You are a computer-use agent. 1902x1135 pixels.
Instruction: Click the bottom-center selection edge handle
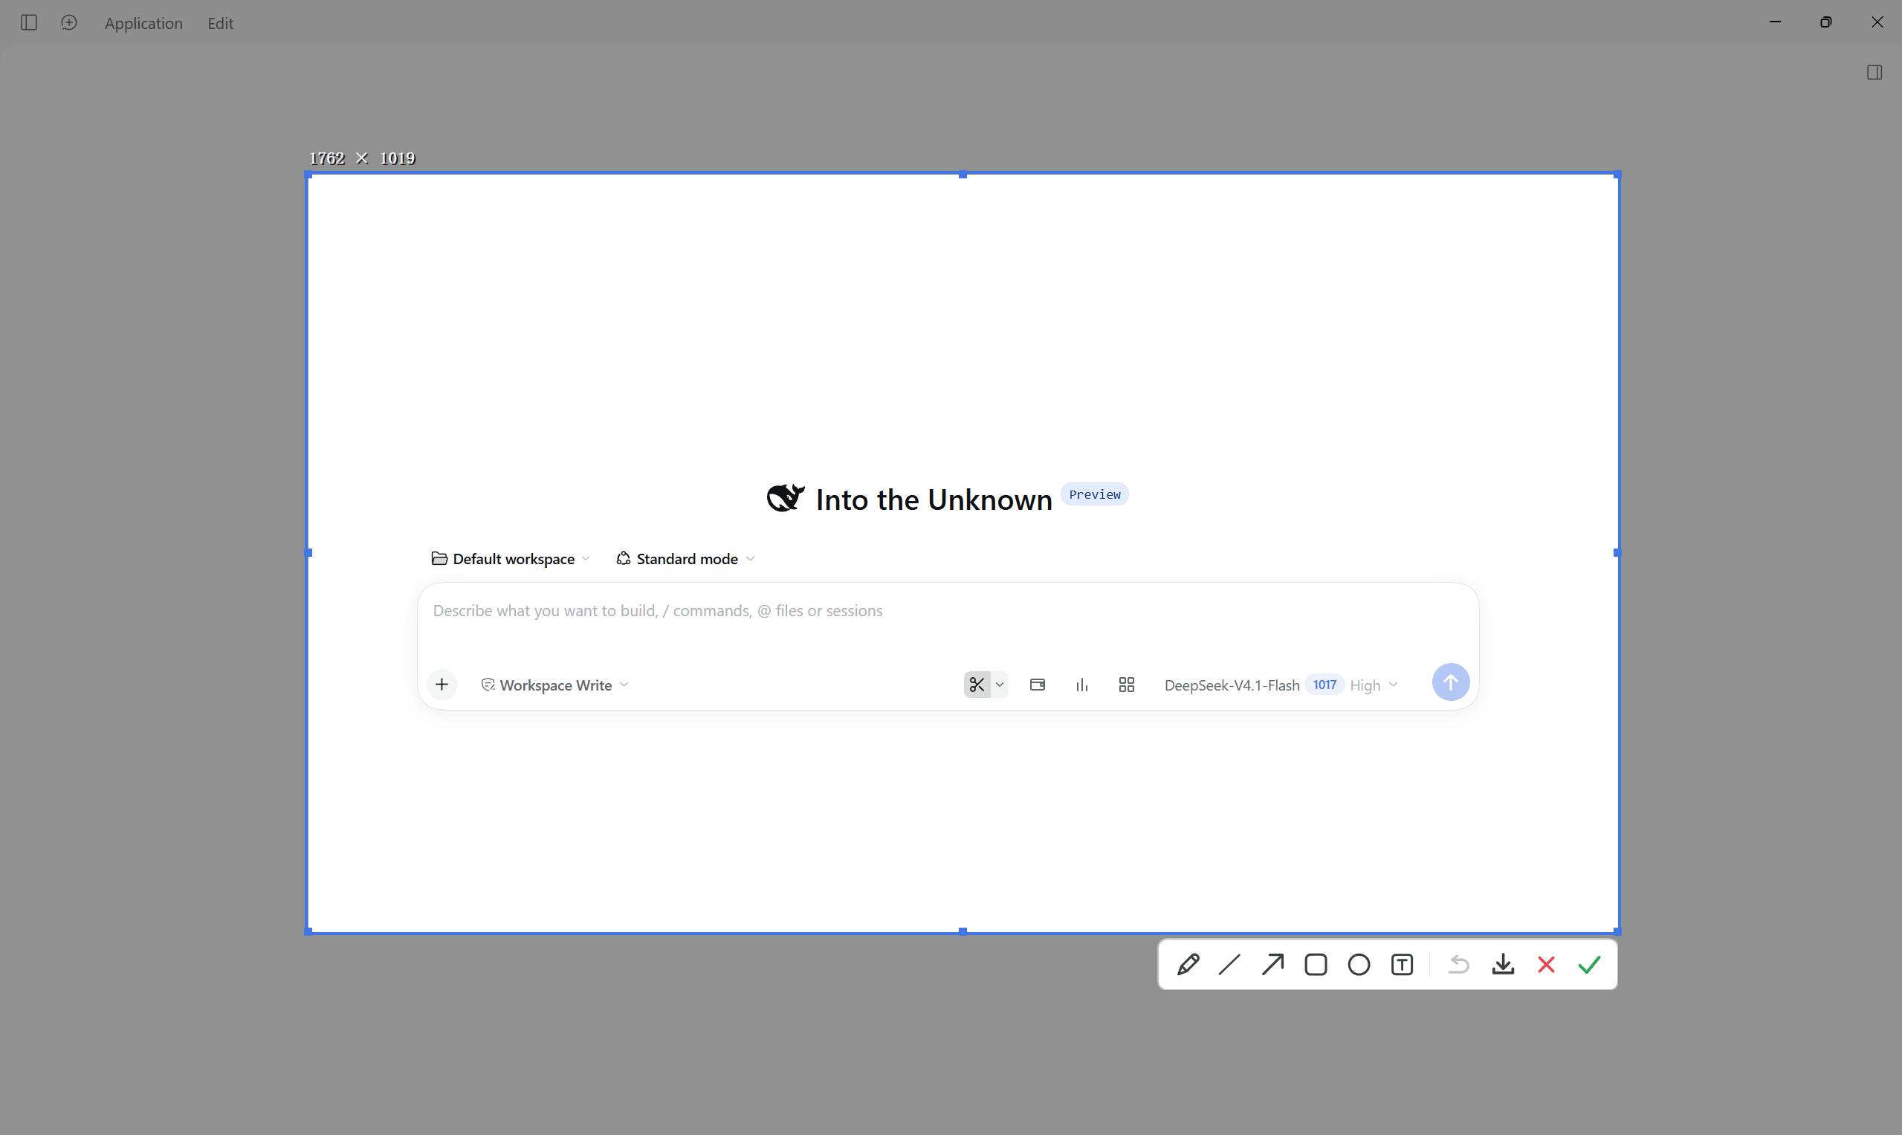(x=963, y=931)
